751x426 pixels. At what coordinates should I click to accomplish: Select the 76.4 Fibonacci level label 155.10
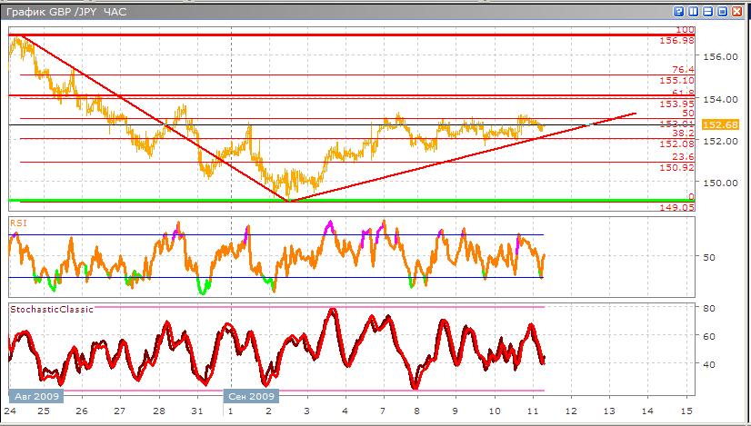click(676, 81)
